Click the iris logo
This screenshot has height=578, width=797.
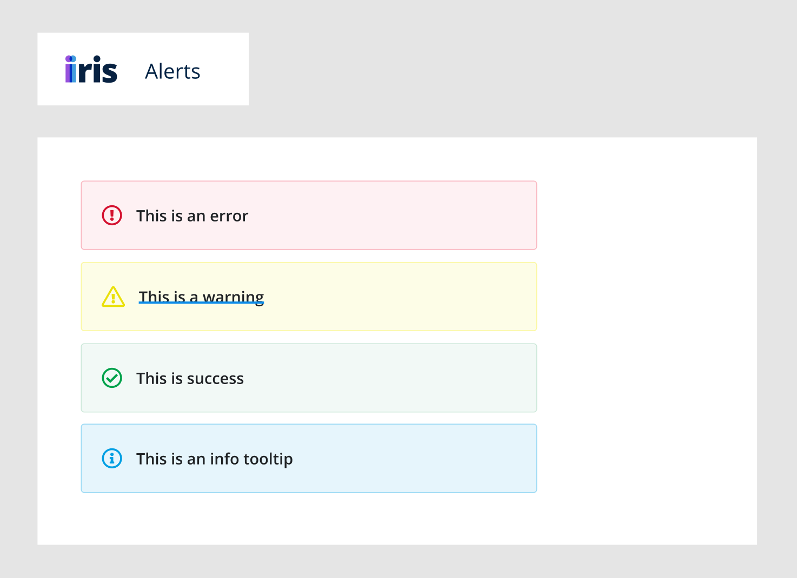click(x=91, y=69)
